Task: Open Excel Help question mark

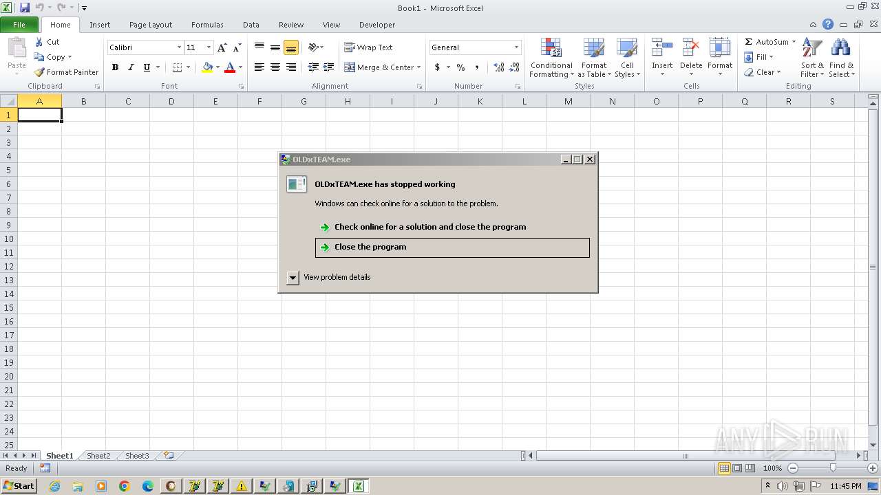Action: click(x=828, y=24)
